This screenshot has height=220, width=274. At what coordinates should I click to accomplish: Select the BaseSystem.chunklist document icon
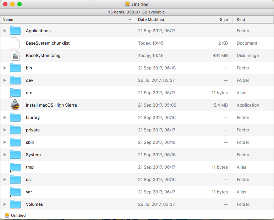[x=15, y=43]
